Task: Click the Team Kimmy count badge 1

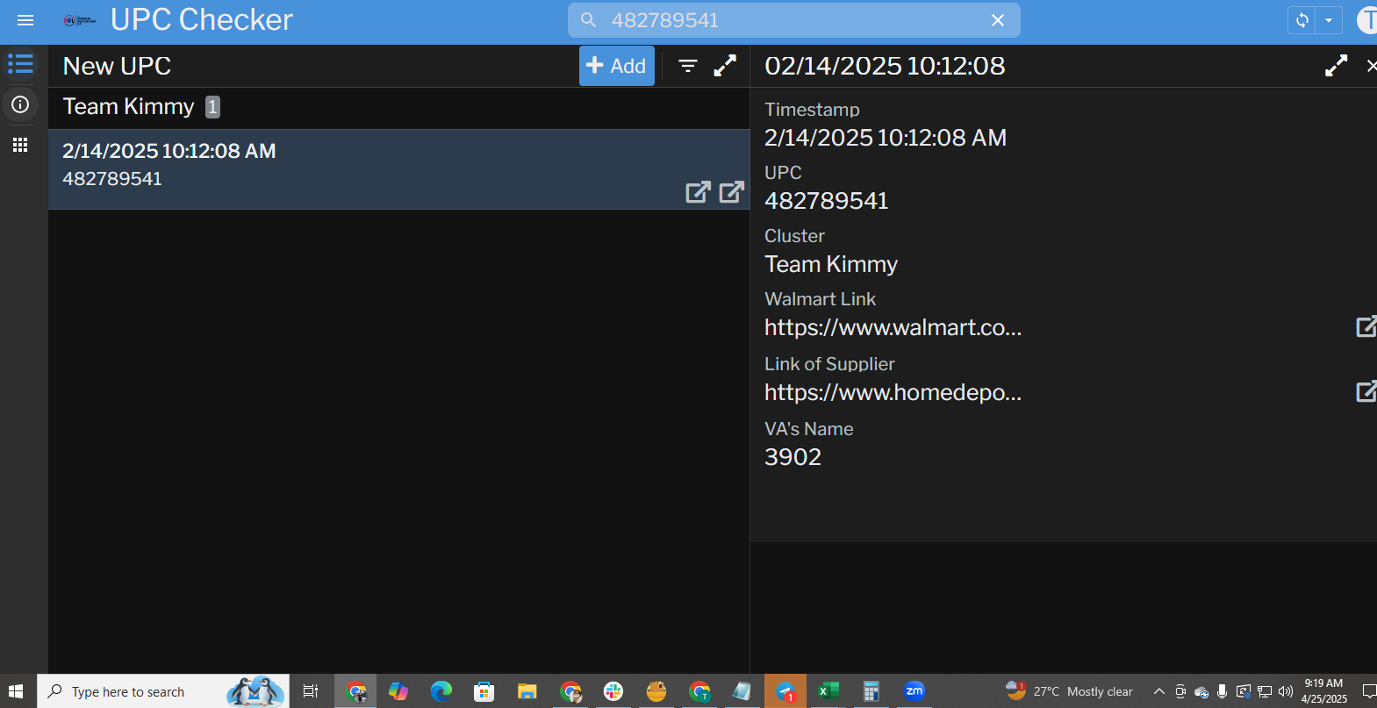Action: (212, 107)
